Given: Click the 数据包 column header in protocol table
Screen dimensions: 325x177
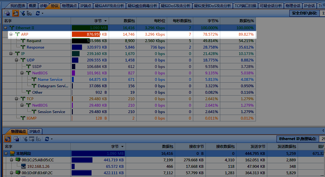Looking at the screenshot, I should click(123, 21).
